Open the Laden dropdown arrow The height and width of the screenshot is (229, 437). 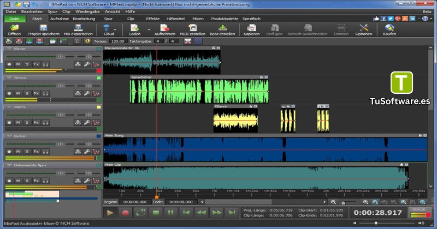[x=149, y=29]
